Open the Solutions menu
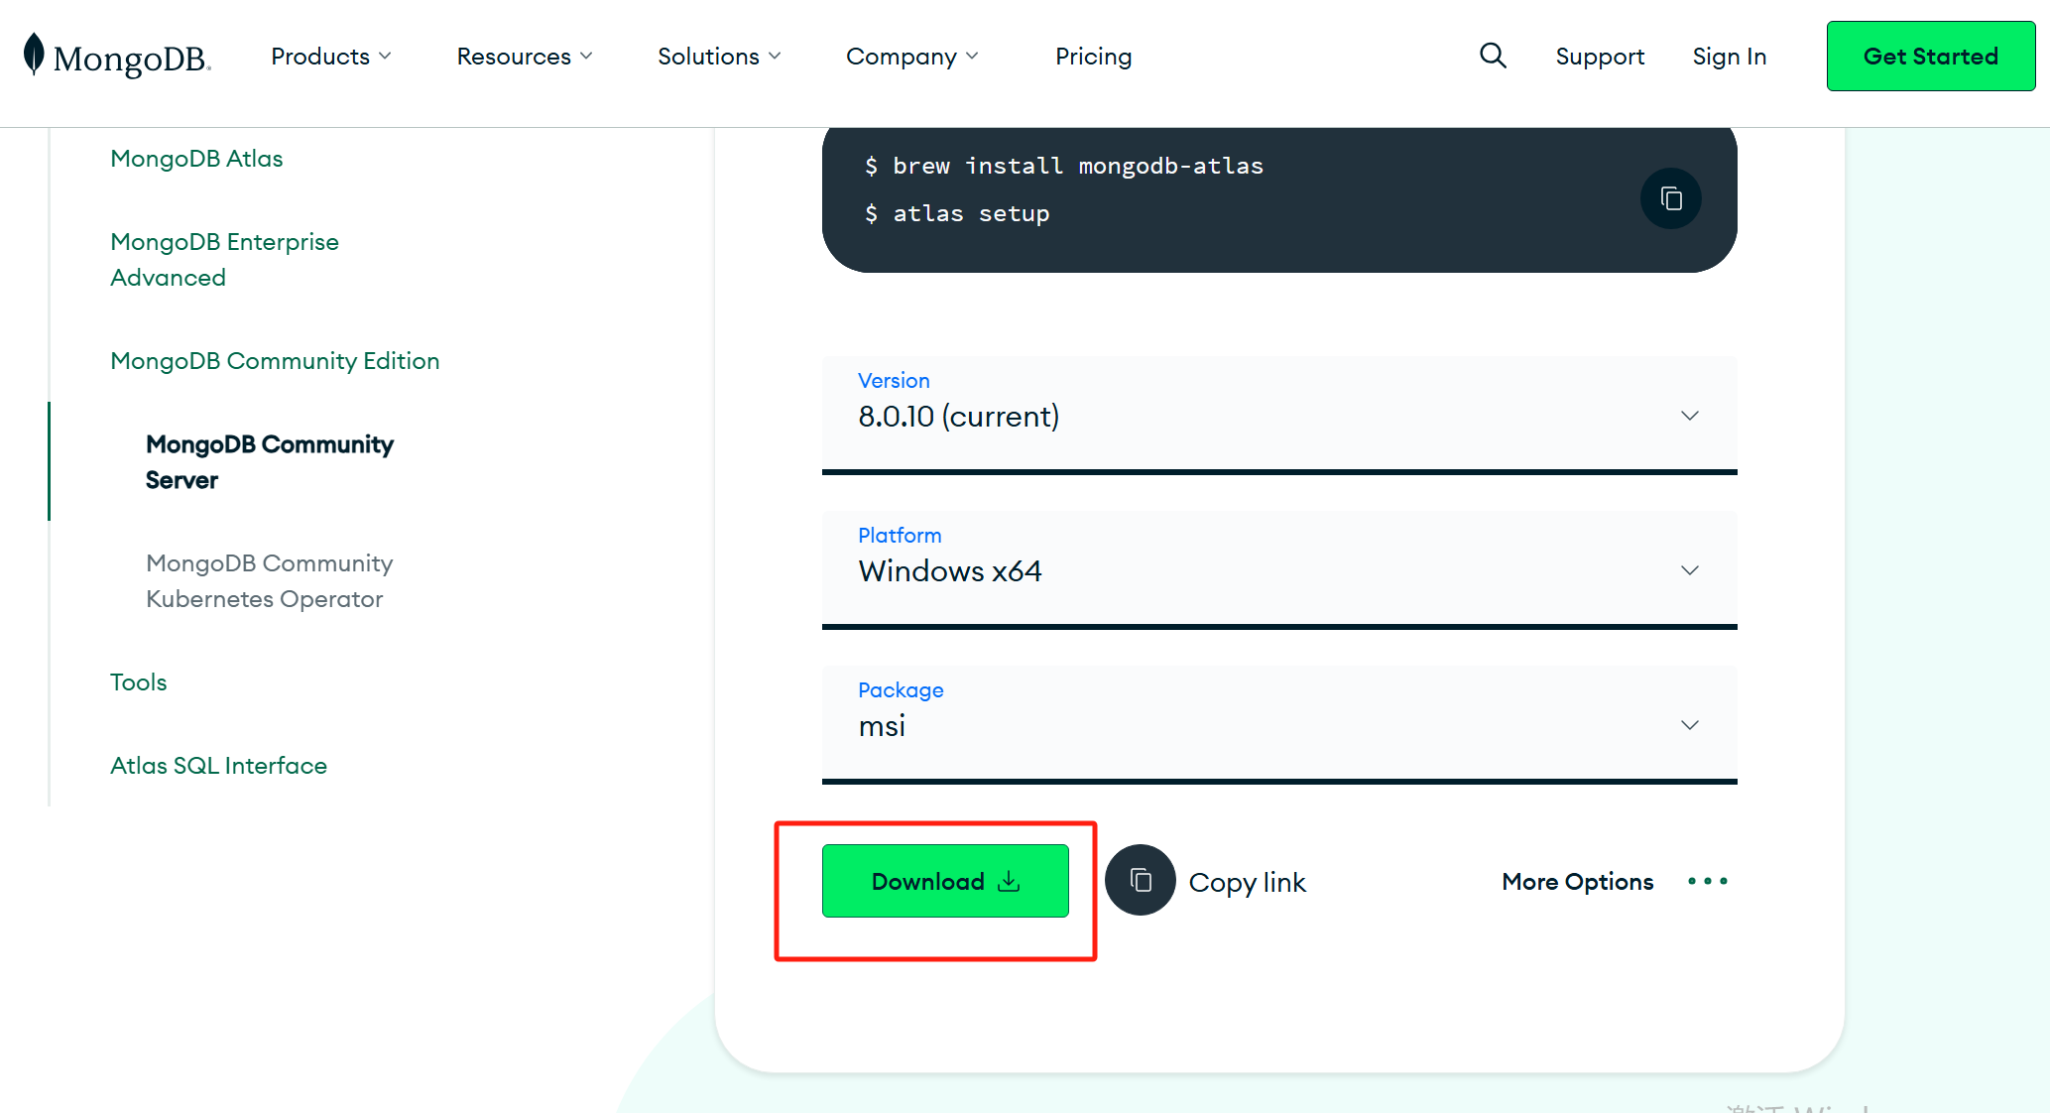Screen dimensions: 2050x1113 tap(718, 57)
